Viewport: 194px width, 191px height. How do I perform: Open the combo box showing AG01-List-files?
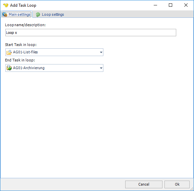[54, 52]
